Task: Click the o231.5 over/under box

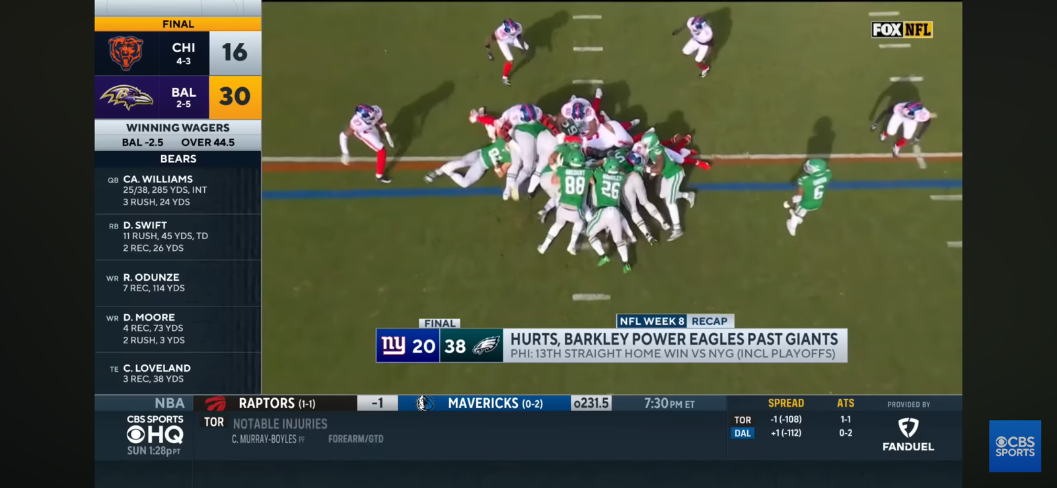Action: (x=591, y=403)
